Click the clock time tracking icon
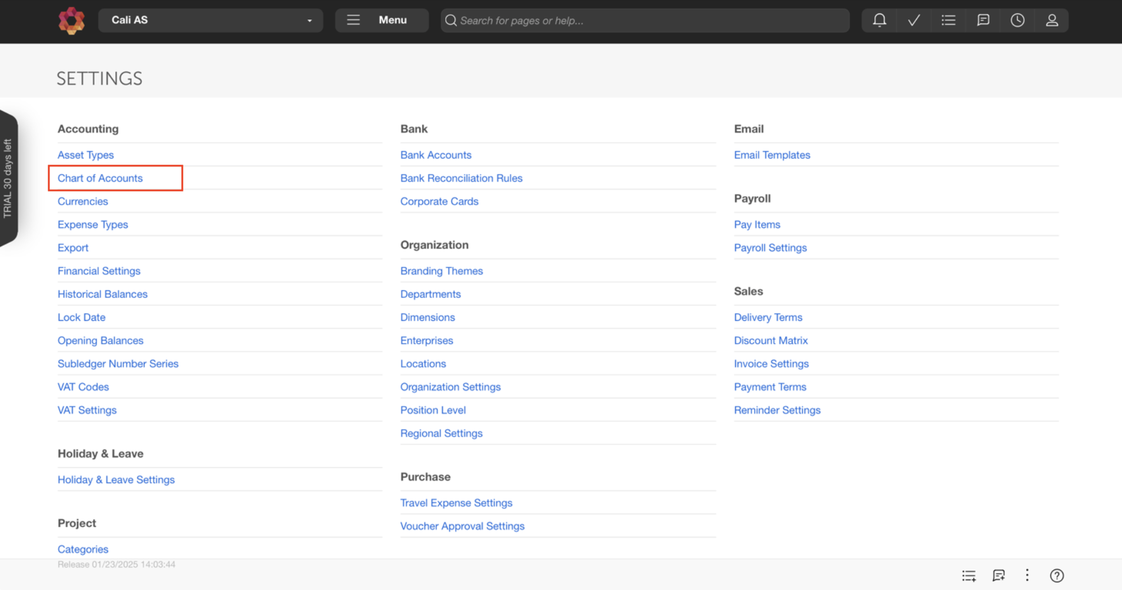 point(1017,20)
